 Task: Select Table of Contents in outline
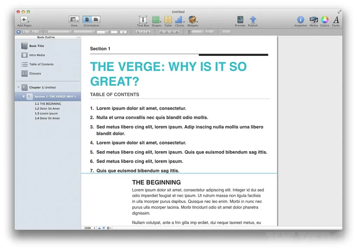pyautogui.click(x=41, y=64)
